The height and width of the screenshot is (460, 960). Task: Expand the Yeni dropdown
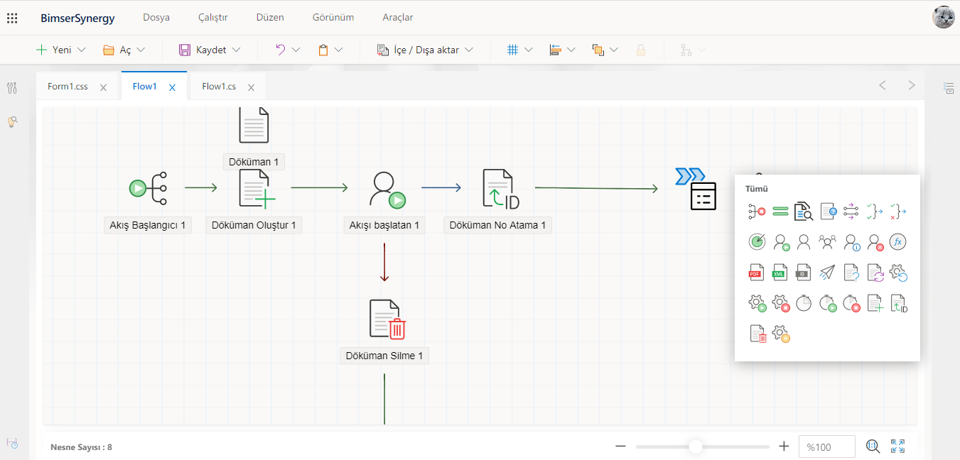[80, 50]
